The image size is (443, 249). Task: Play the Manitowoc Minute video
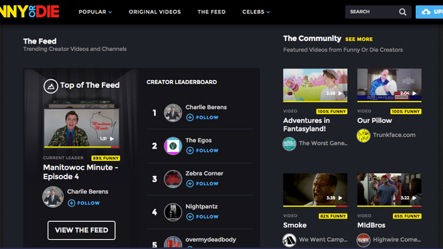(x=112, y=139)
